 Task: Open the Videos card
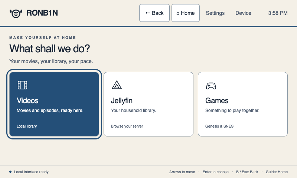[x=54, y=104]
